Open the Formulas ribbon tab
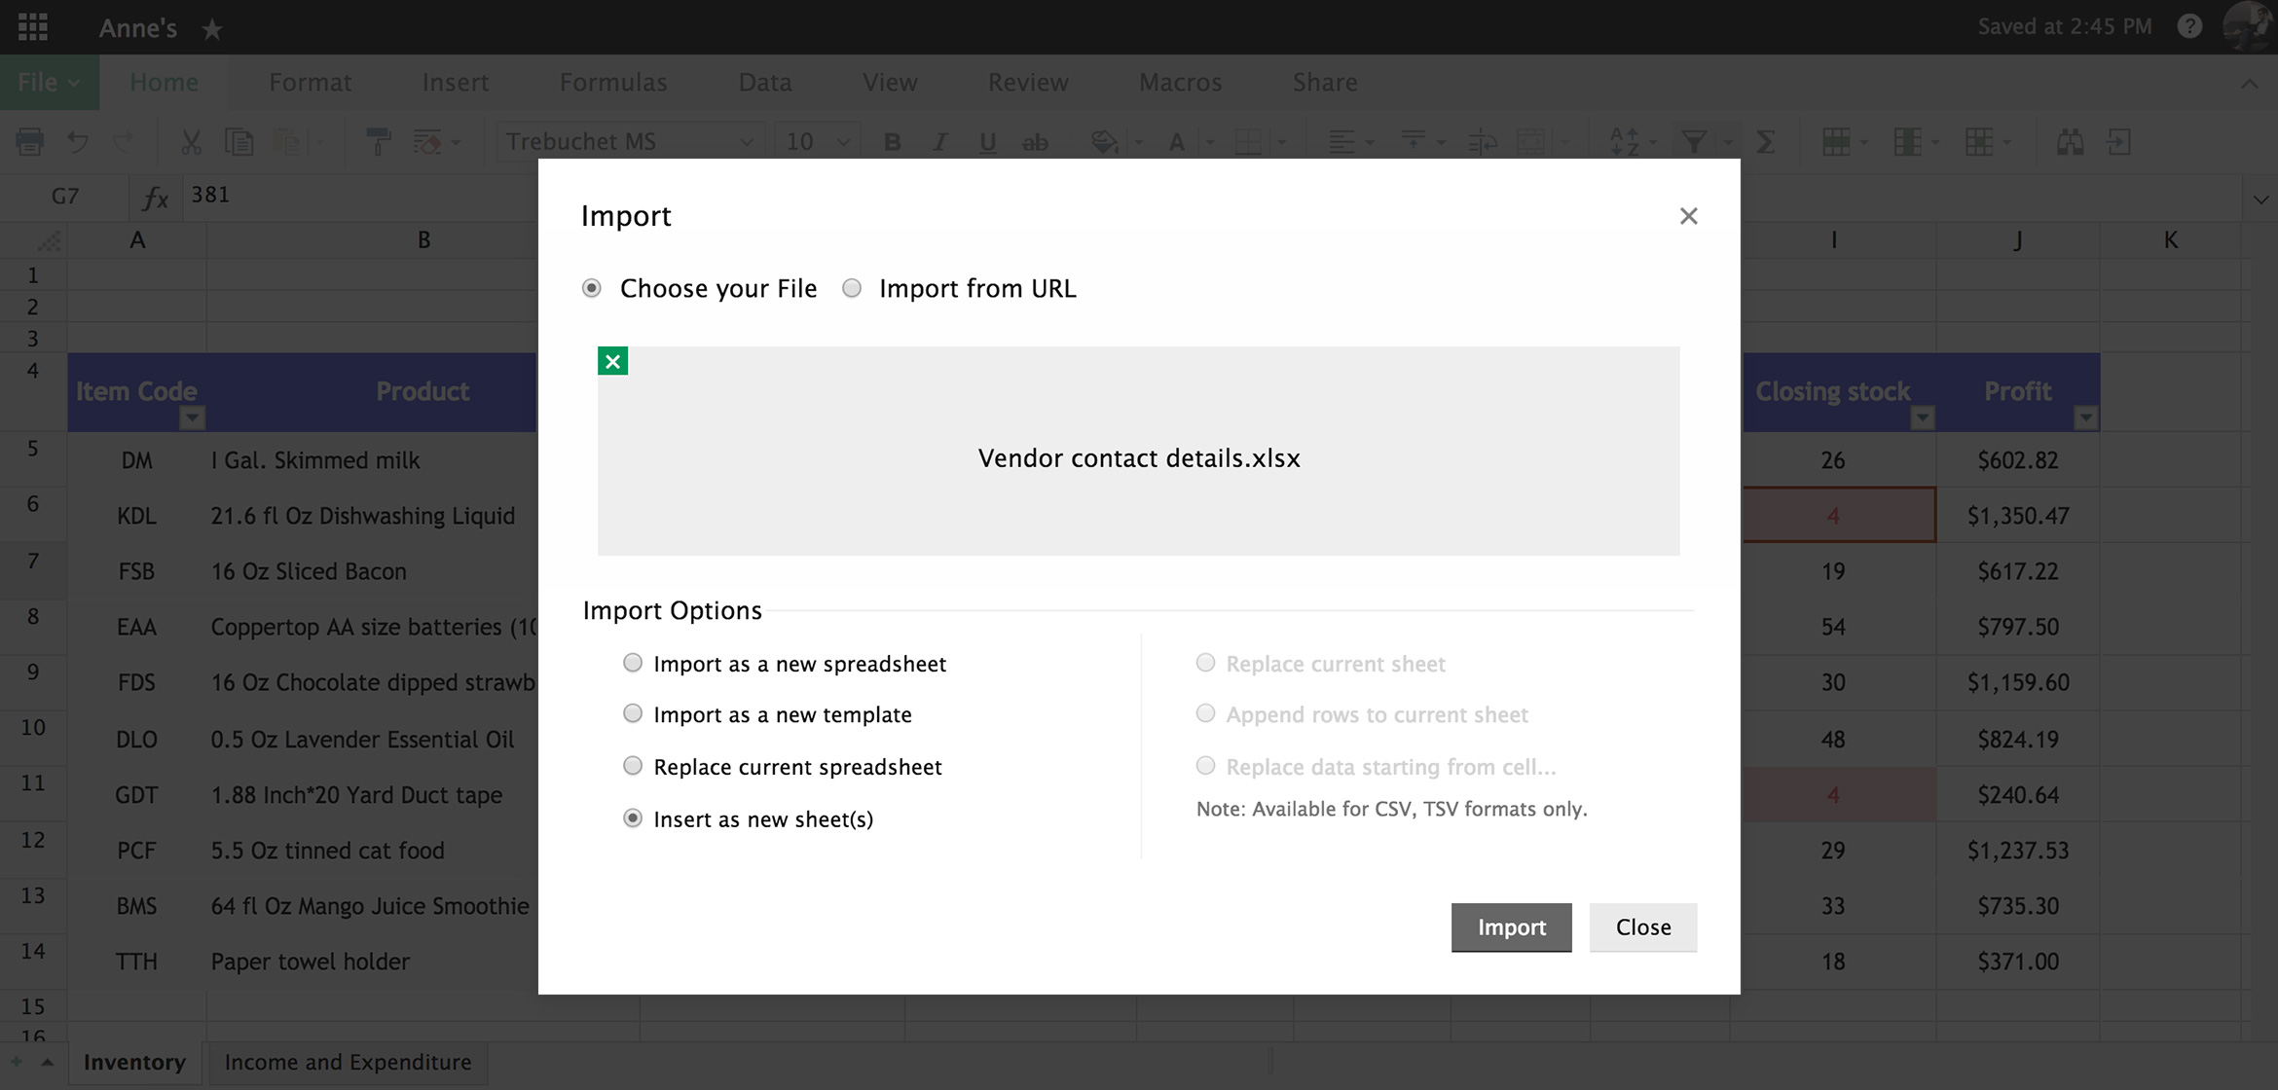 click(613, 83)
